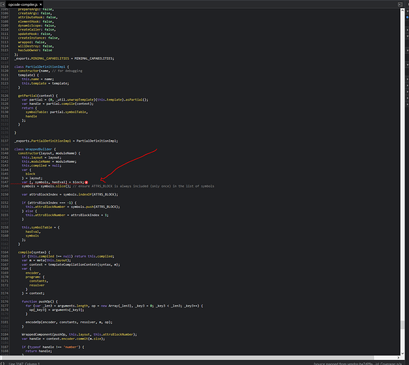
Task: Toggle breakpoint on line number 3147
Action: (x=4, y=182)
